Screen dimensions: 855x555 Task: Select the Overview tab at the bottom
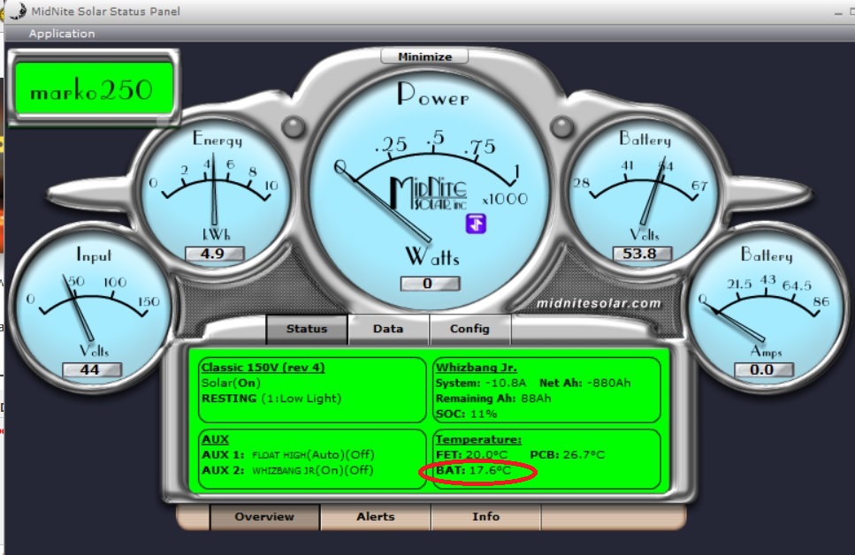click(x=264, y=517)
